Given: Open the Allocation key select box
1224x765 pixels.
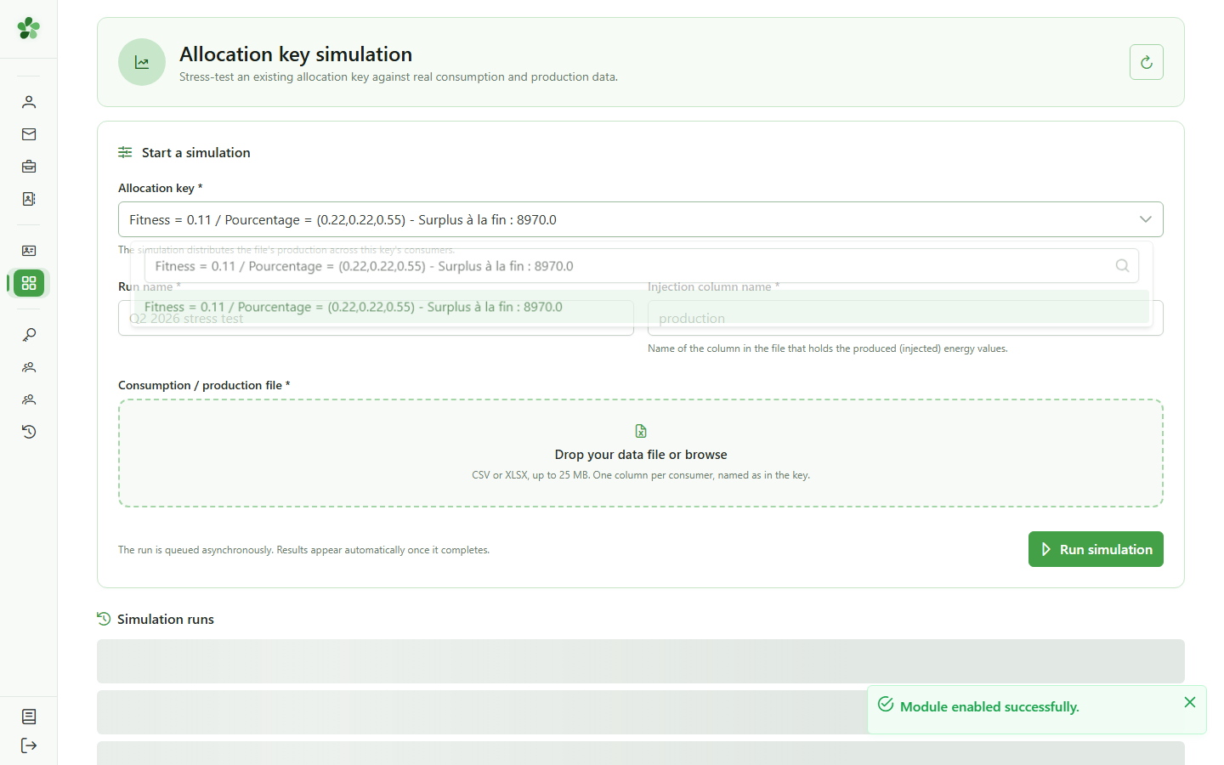Looking at the screenshot, I should [641, 219].
